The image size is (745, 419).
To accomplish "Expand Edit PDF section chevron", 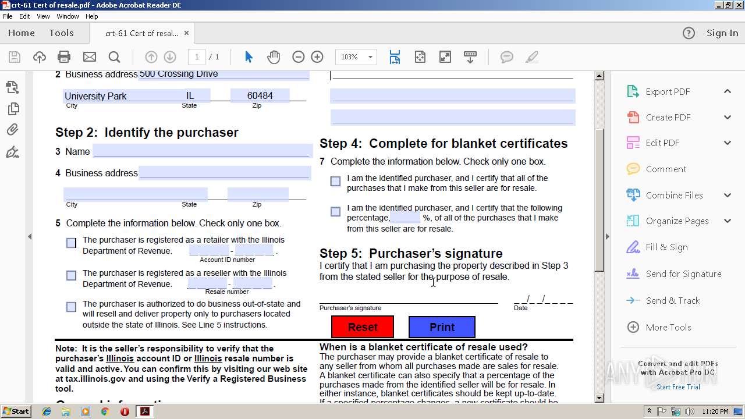I will pos(728,143).
